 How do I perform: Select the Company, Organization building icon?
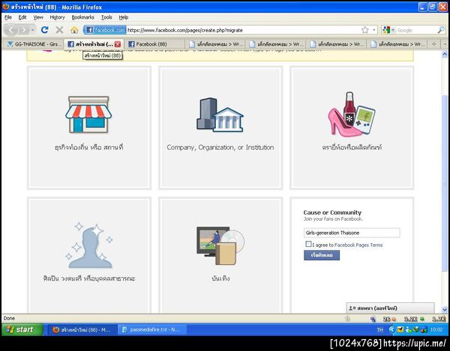(x=220, y=115)
